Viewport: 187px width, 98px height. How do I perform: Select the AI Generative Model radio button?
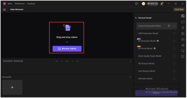[x=174, y=41]
